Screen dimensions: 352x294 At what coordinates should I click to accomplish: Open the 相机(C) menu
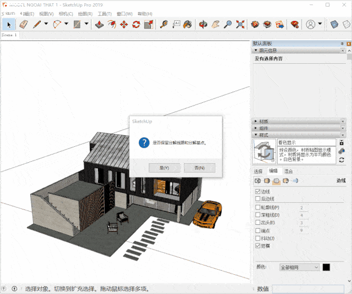pyautogui.click(x=66, y=14)
